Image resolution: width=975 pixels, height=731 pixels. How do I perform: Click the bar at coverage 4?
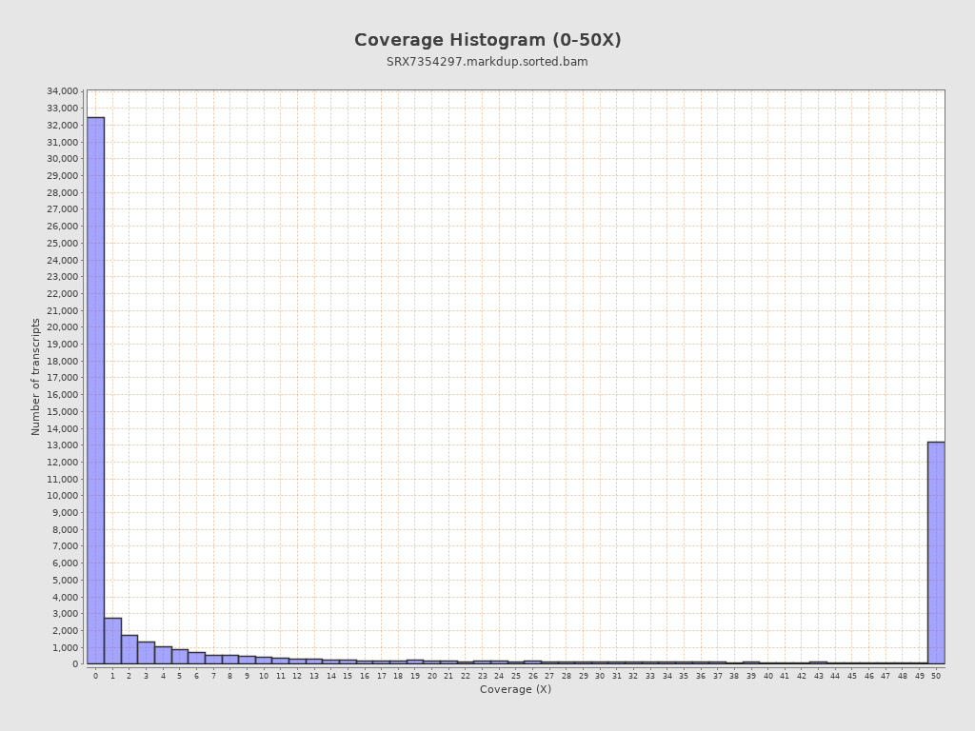(x=163, y=655)
